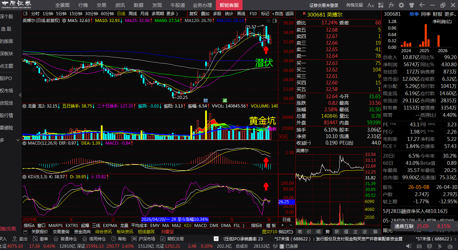Toggle the KDJ(9,3,3) panel dot
This screenshot has width=458, height=250.
(25, 177)
